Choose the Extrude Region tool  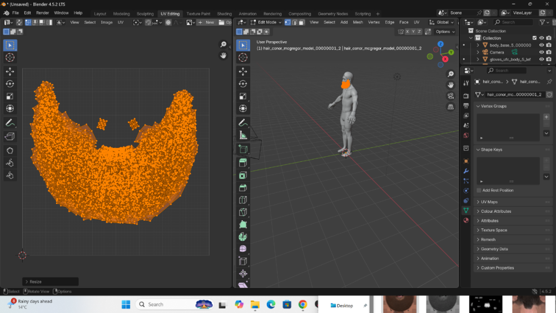[x=243, y=162]
